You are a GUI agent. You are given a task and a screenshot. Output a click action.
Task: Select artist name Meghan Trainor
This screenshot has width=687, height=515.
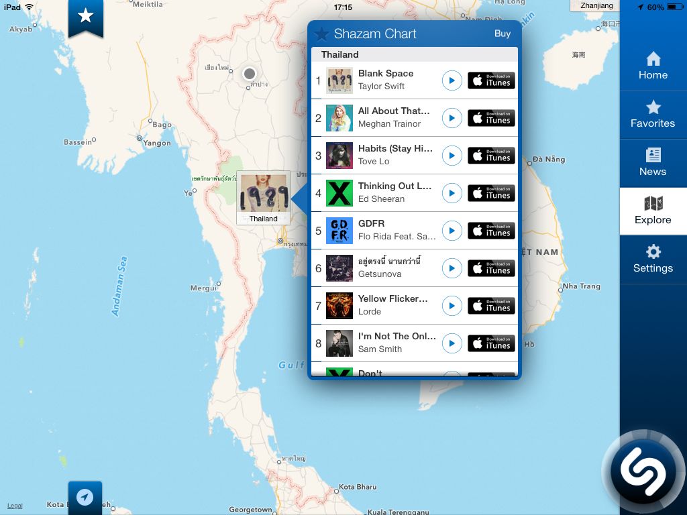pos(389,124)
